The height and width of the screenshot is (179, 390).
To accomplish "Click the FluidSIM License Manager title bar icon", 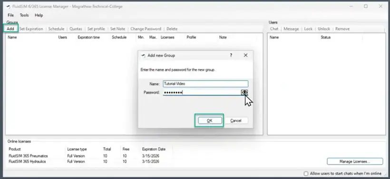I will [8, 7].
